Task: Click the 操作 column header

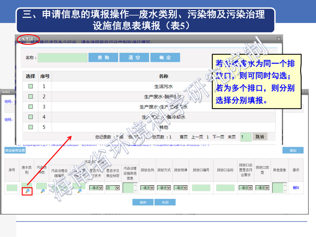Action: coord(296,170)
